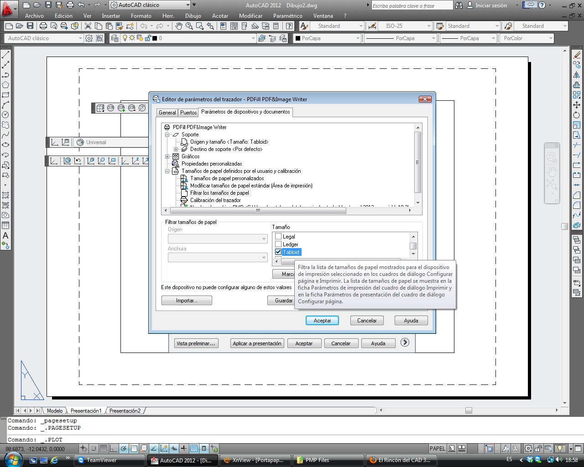Uncheck the Tabloid paper size checkbox

tap(278, 252)
